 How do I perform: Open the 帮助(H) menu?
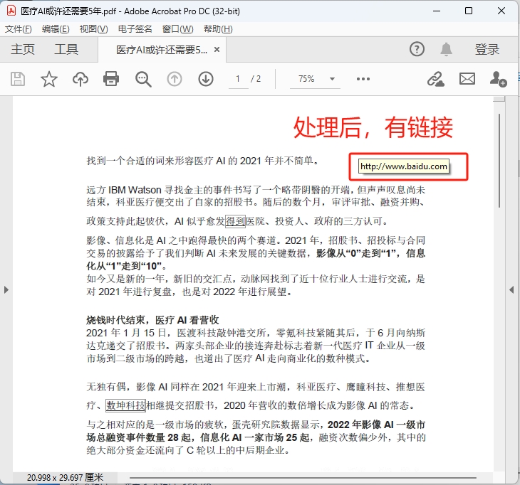tap(218, 29)
